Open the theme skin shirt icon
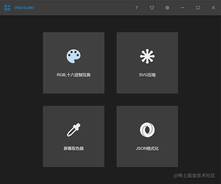Image resolution: width=221 pixels, height=184 pixels. tap(152, 8)
